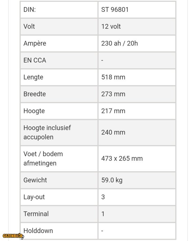Click the Lay-out row label
Screen dimensions: 196x241
(x=34, y=197)
